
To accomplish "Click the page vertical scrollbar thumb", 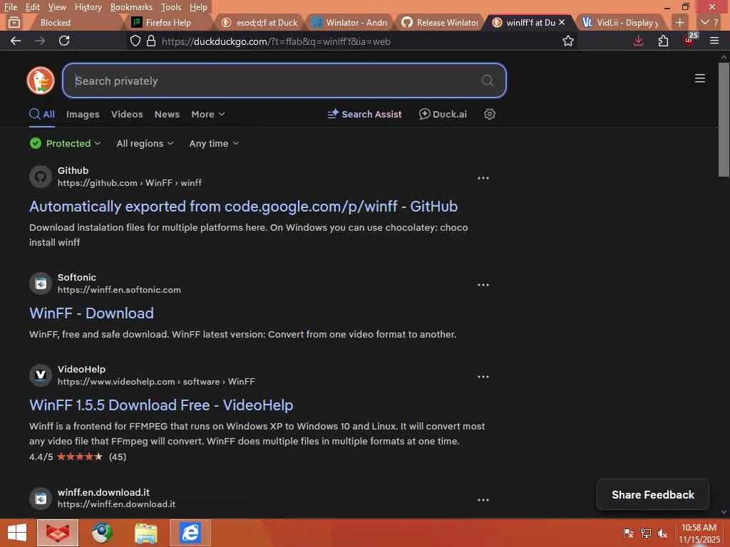I will pos(724,119).
